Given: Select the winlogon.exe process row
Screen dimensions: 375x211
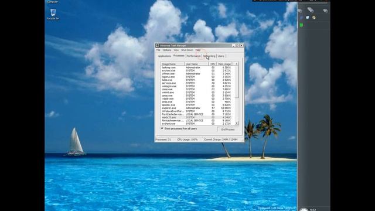Looking at the screenshot, I should coord(197,86).
